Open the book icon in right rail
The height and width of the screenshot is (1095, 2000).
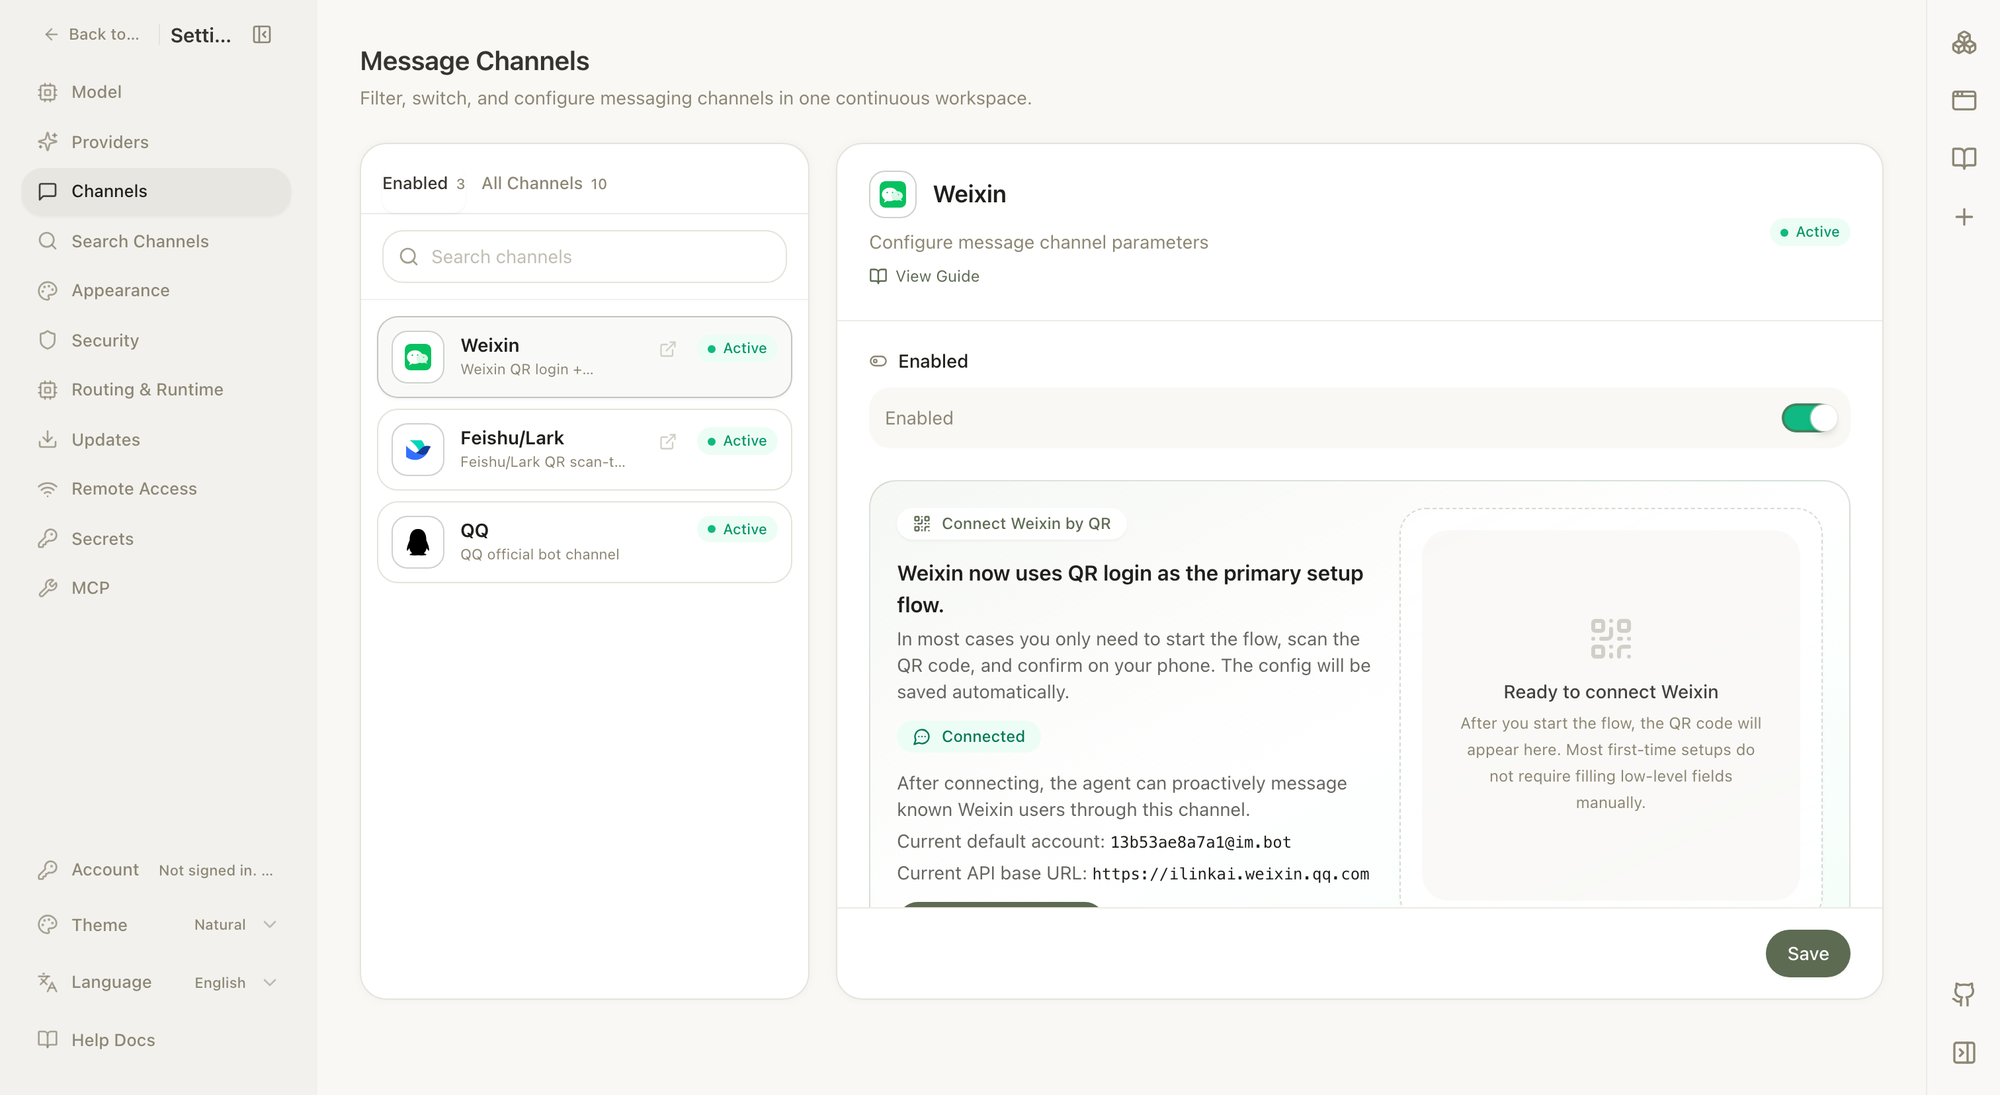(x=1964, y=158)
